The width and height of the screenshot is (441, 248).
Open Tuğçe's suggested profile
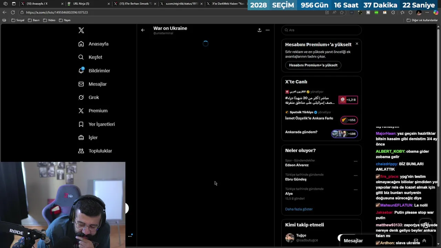click(301, 236)
